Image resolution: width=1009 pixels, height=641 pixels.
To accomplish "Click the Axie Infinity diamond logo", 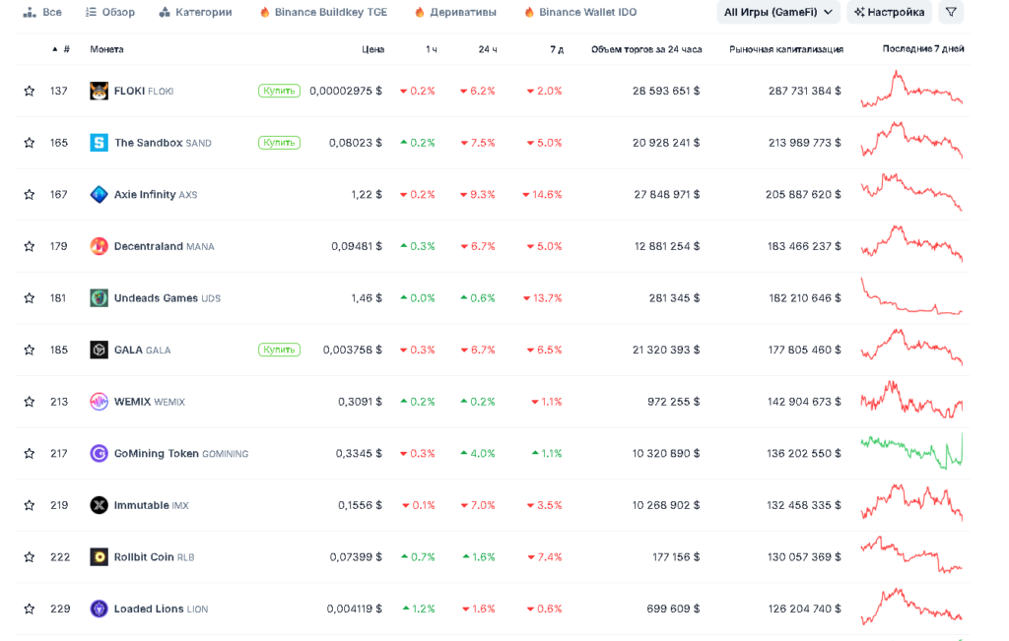I will point(99,194).
